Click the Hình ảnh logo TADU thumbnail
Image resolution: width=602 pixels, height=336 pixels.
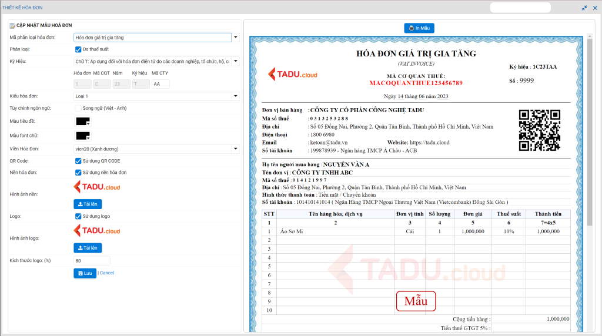97,230
